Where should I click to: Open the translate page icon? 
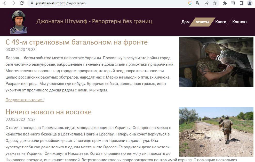pos(198,3)
